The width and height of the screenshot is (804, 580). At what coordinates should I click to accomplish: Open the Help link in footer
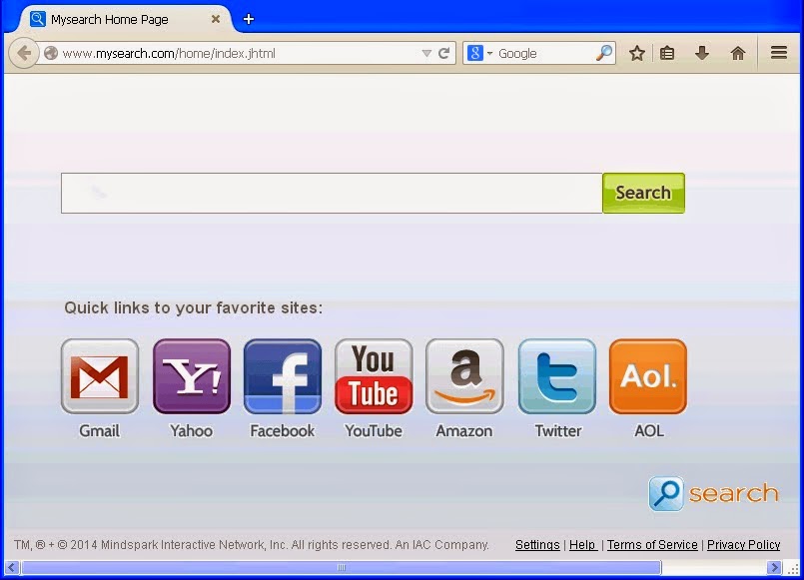point(582,545)
